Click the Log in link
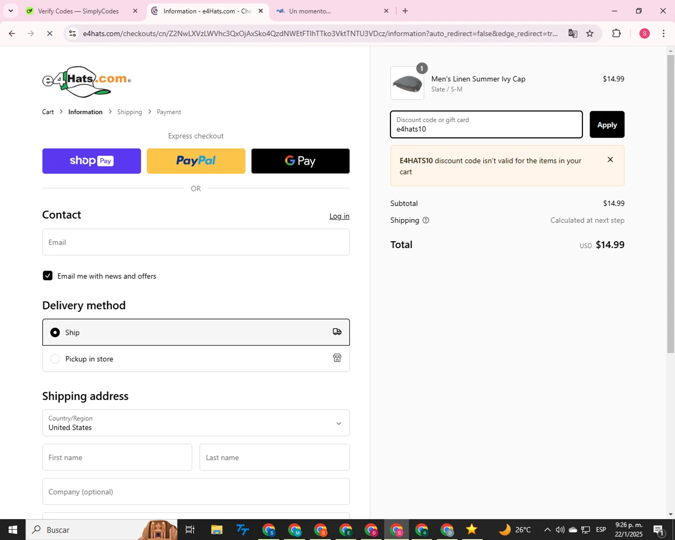The image size is (675, 540). [x=339, y=216]
